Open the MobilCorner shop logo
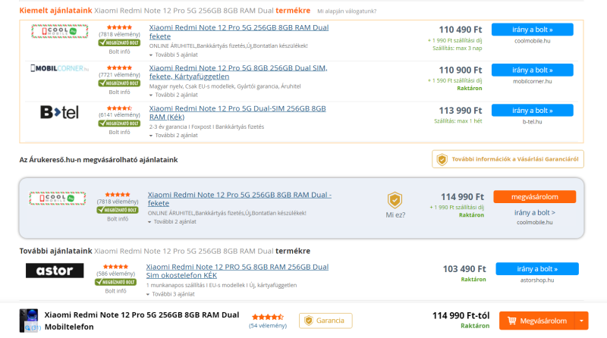Image resolution: width=607 pixels, height=338 pixels. 60,68
